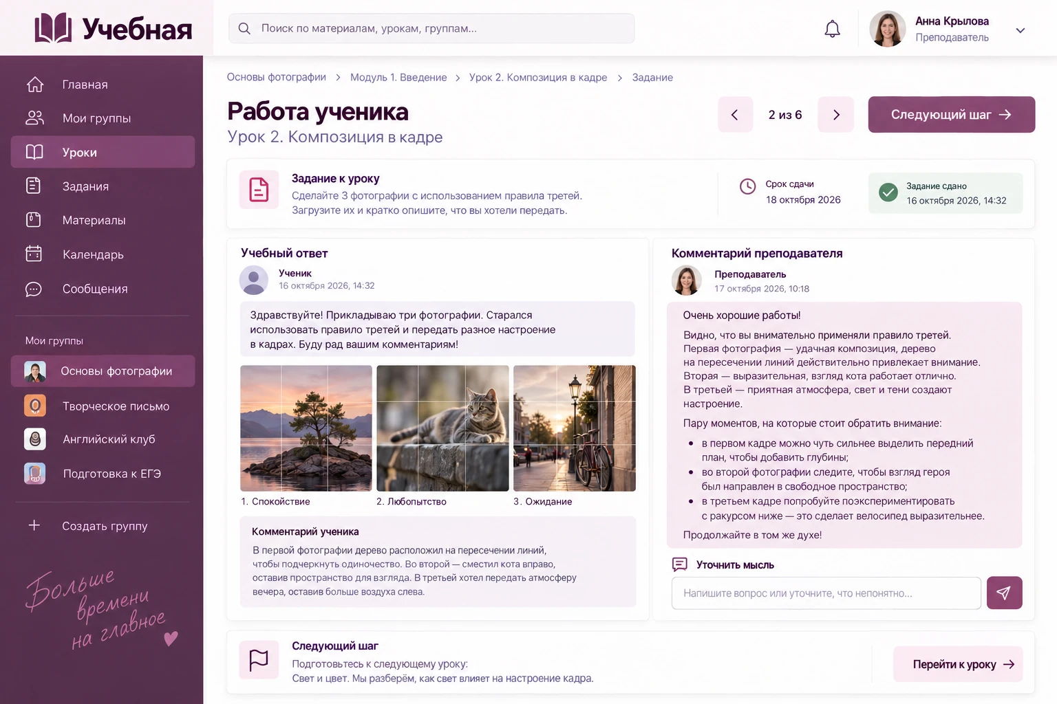The height and width of the screenshot is (704, 1057).
Task: Click the search magnifier icon
Action: pos(244,29)
